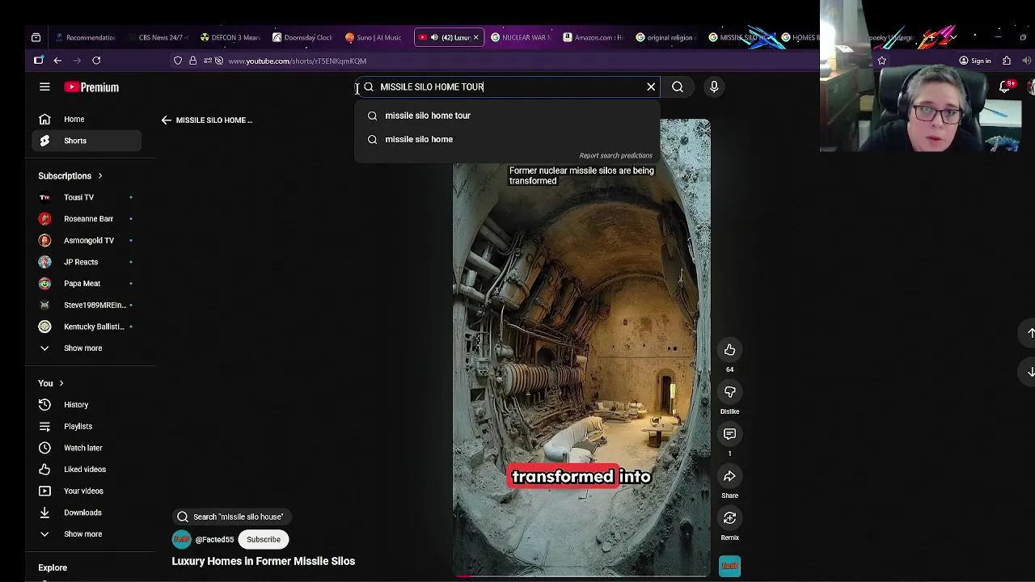
Task: Open Watch later in the sidebar
Action: 87,448
